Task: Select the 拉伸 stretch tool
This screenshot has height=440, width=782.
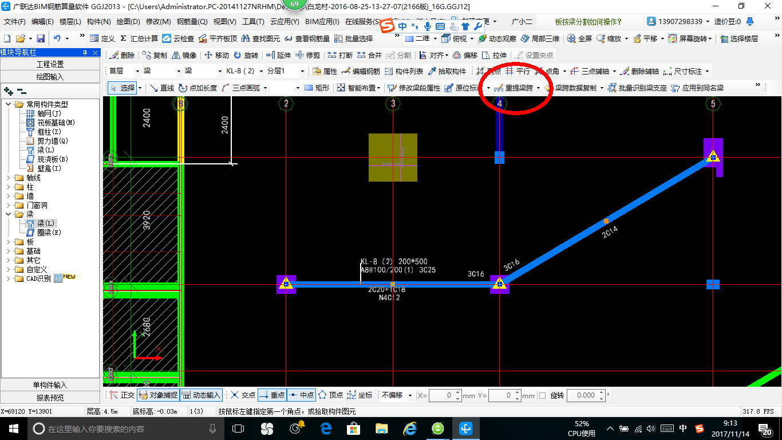Action: click(x=494, y=56)
